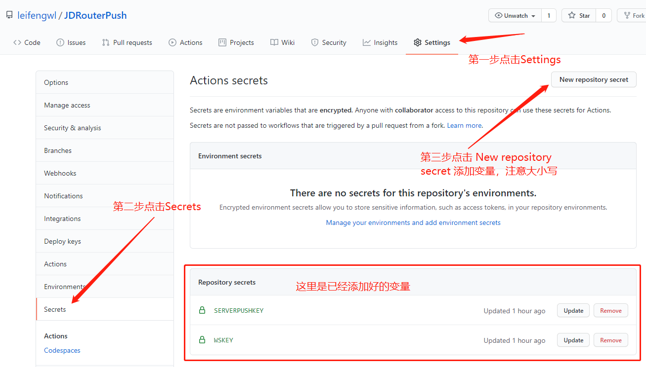The width and height of the screenshot is (646, 367).
Task: Open Security & analysis settings
Action: coord(105,128)
